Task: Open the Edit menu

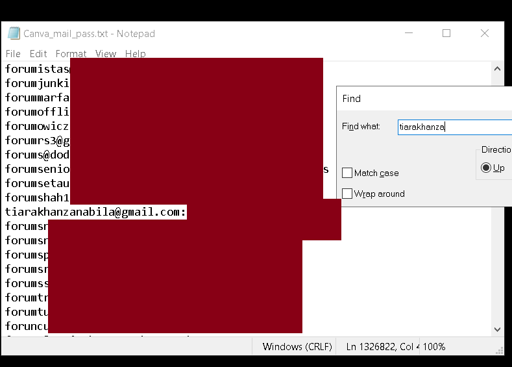Action: 38,54
